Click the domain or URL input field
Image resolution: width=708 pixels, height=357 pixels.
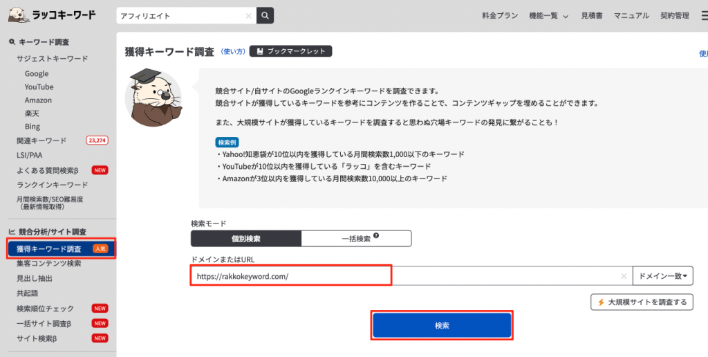pyautogui.click(x=408, y=276)
